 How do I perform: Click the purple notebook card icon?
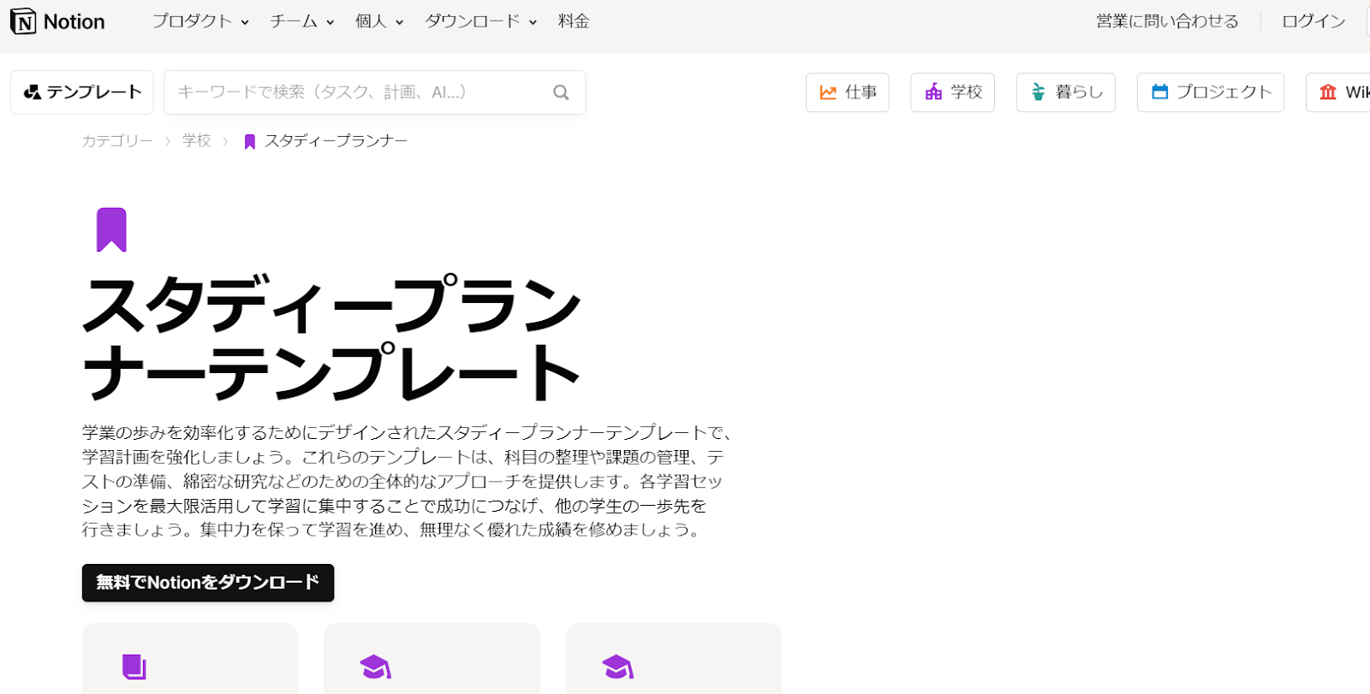(x=134, y=667)
